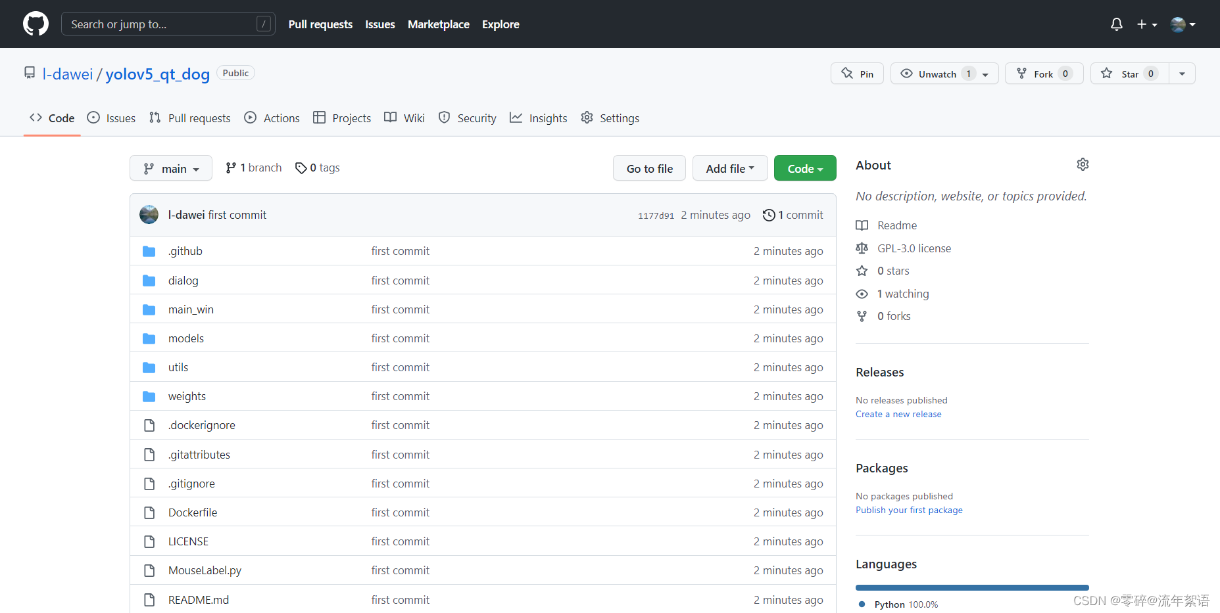Open the user avatar menu
This screenshot has width=1220, height=613.
pyautogui.click(x=1183, y=24)
